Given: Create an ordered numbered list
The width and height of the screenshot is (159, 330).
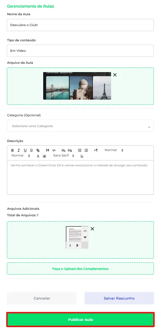Looking at the screenshot, I should click(x=80, y=150).
